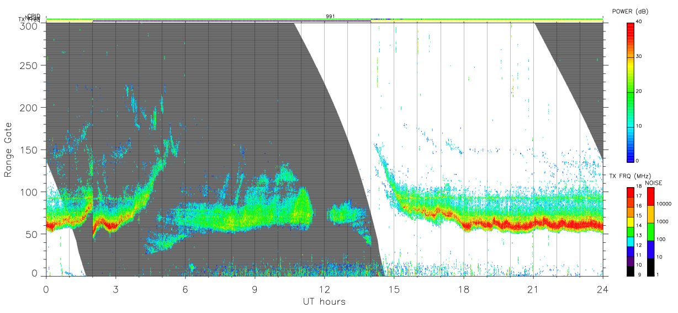Click the "17" tick on the TX FRQ legend
This screenshot has height=313, width=678.
[x=639, y=196]
